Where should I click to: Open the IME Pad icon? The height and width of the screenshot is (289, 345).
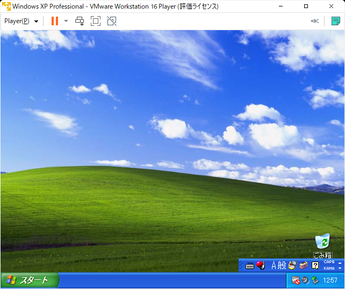pos(293,265)
